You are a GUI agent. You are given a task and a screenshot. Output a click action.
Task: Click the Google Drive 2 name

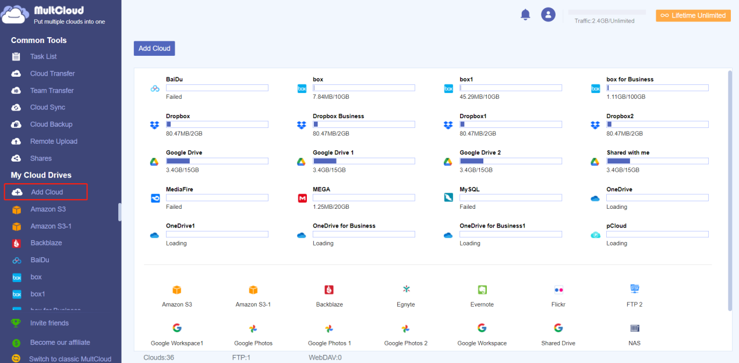coord(480,152)
